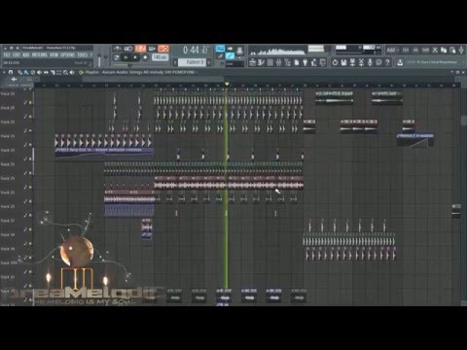
Task: Click the download content library icon
Action: pos(400,62)
